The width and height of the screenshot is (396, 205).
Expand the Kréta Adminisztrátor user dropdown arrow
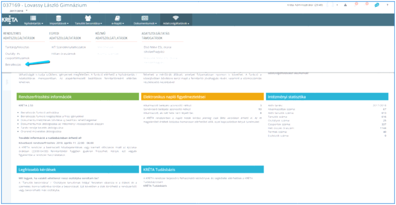point(337,5)
